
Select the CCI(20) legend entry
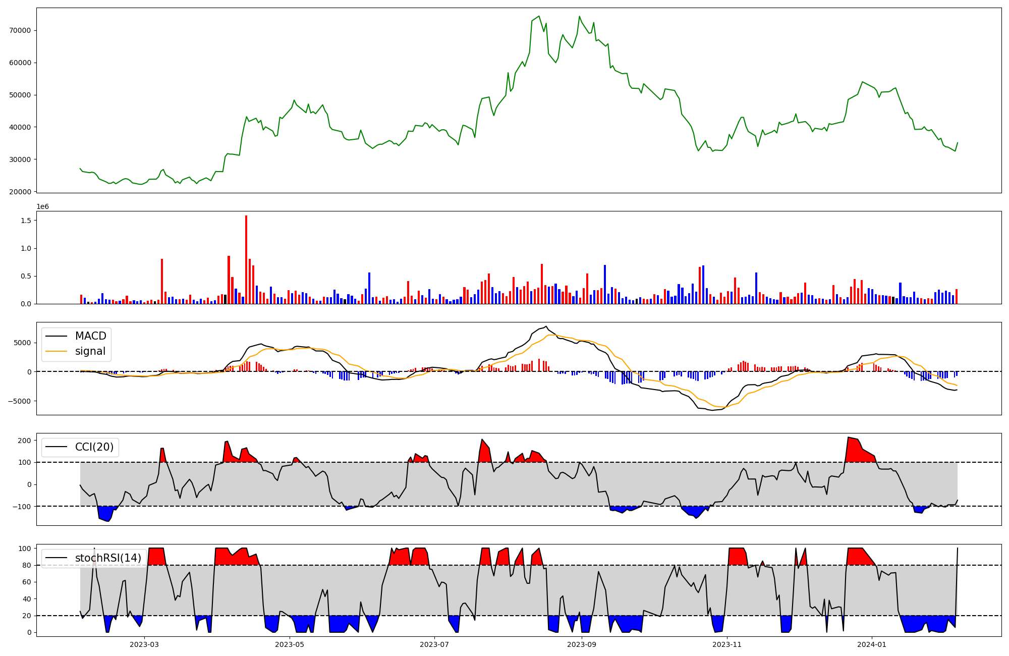94,447
